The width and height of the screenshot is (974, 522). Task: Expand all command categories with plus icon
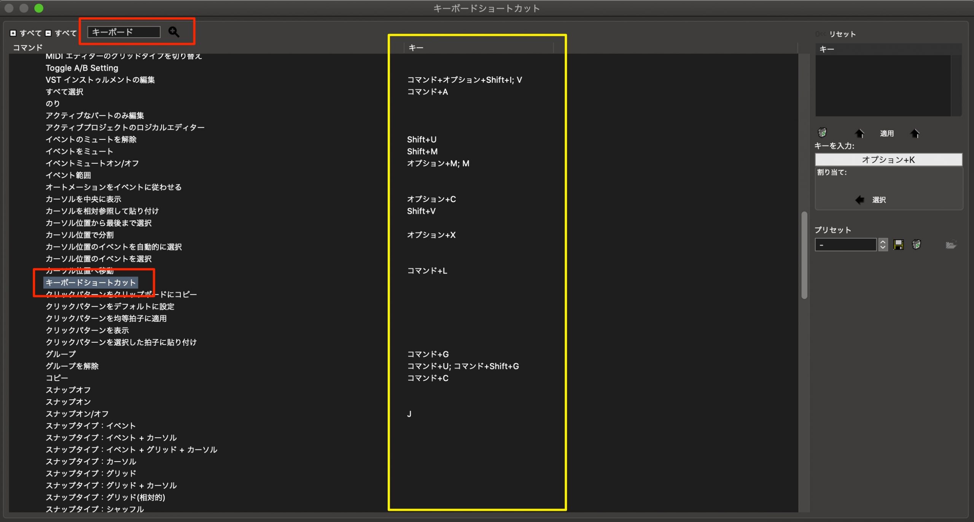[x=13, y=33]
